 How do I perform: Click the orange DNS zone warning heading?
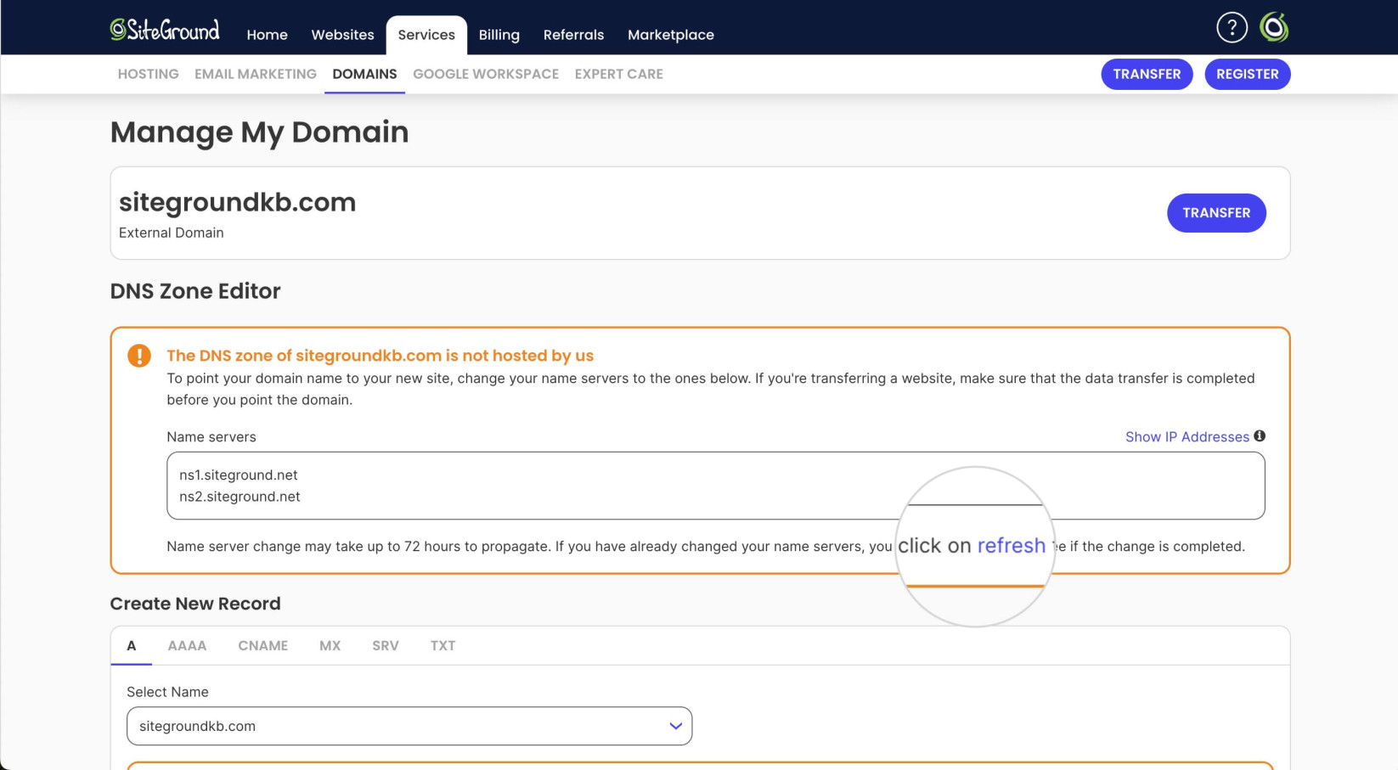tap(380, 356)
